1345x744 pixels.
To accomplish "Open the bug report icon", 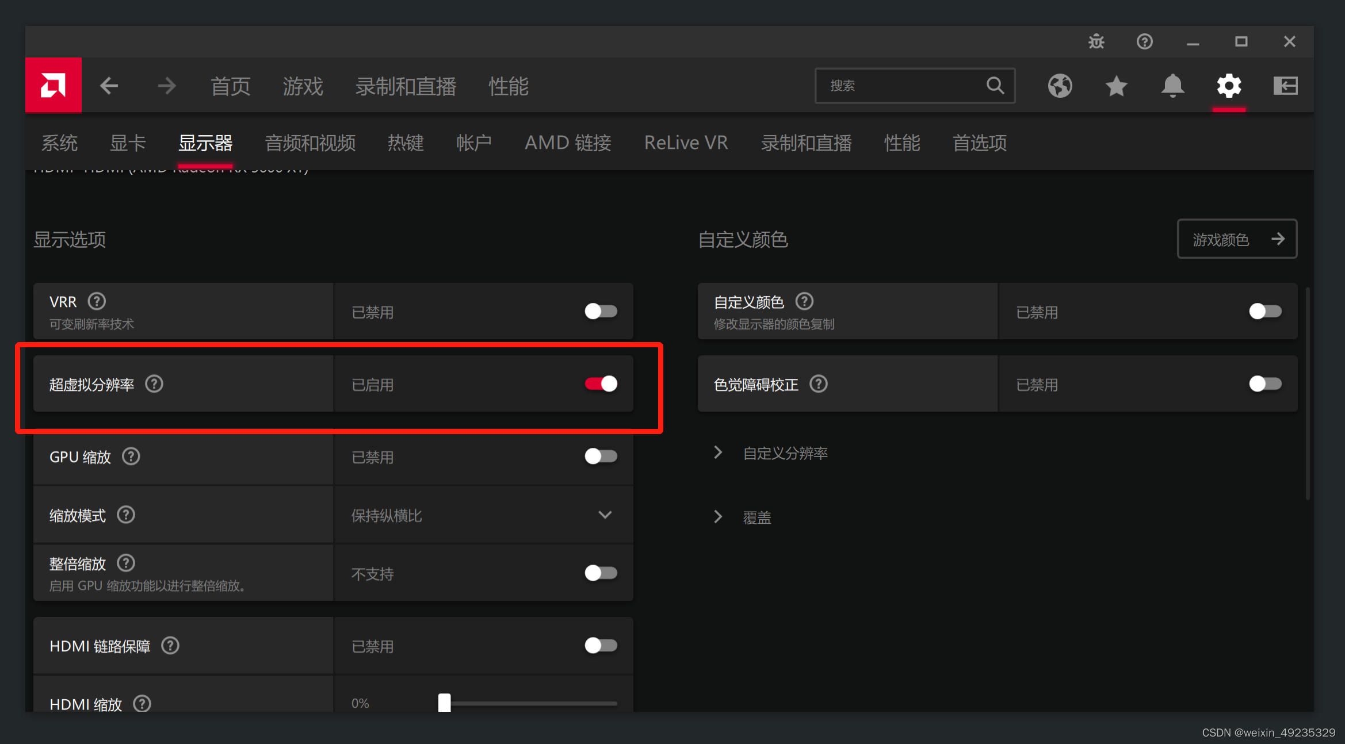I will (1096, 41).
